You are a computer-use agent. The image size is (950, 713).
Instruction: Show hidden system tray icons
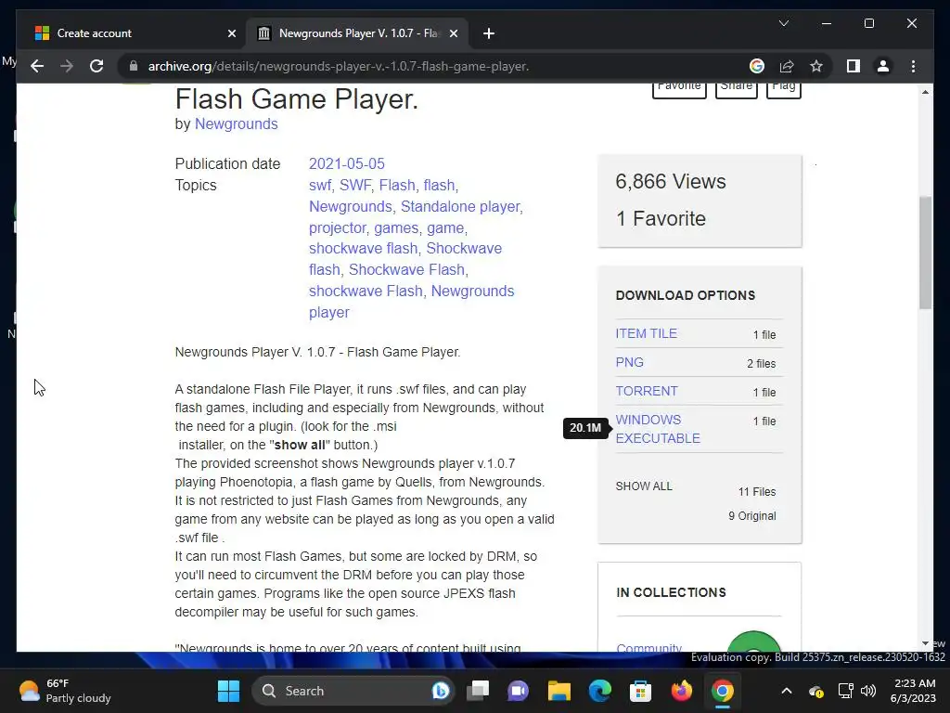click(x=787, y=691)
